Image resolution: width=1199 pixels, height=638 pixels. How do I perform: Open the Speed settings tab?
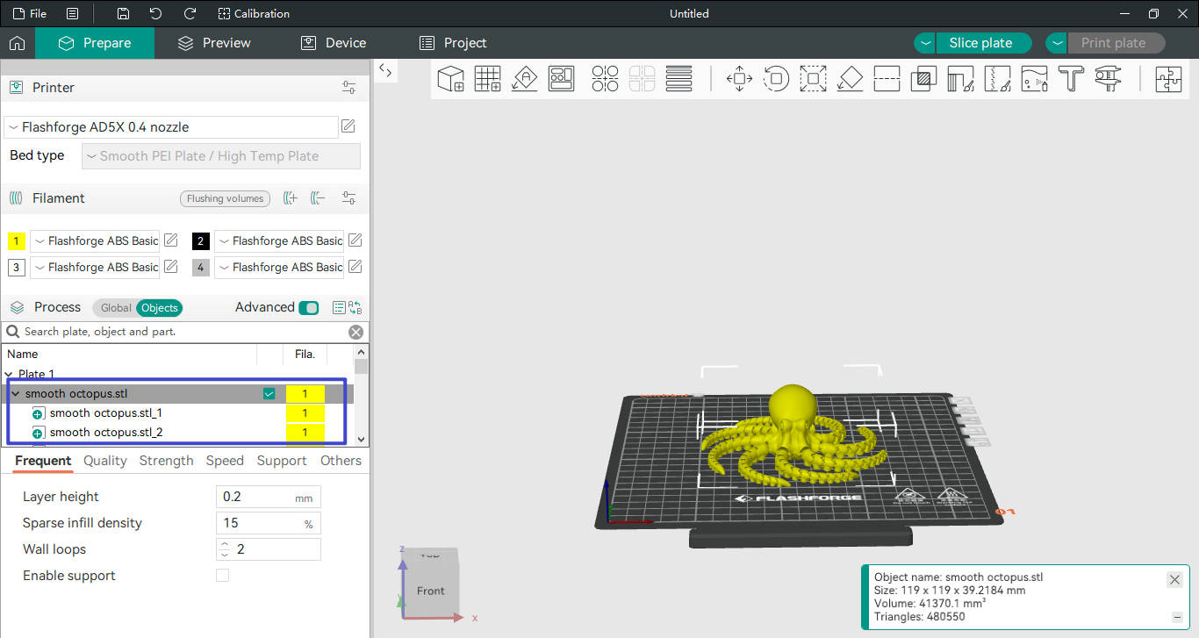point(225,461)
